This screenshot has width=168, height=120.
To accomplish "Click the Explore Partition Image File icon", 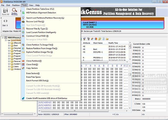I will point(23,52).
